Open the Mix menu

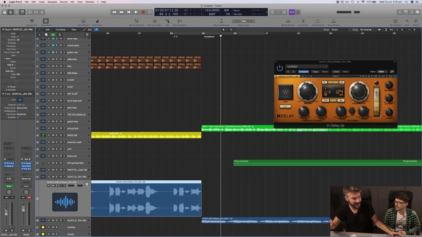73,2
